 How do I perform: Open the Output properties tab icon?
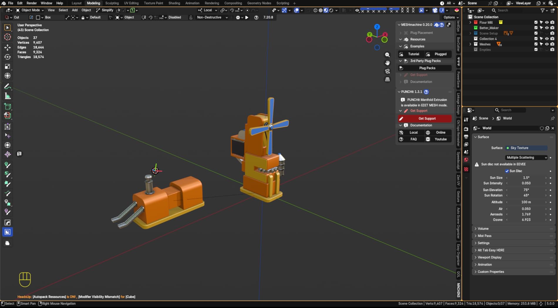point(466,137)
